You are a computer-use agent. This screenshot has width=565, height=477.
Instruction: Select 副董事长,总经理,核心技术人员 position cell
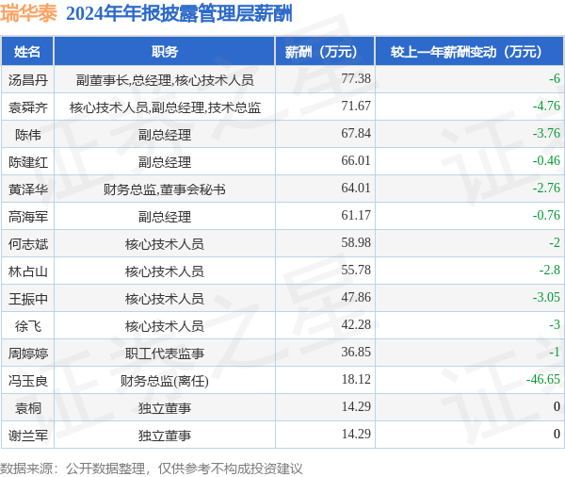[165, 80]
